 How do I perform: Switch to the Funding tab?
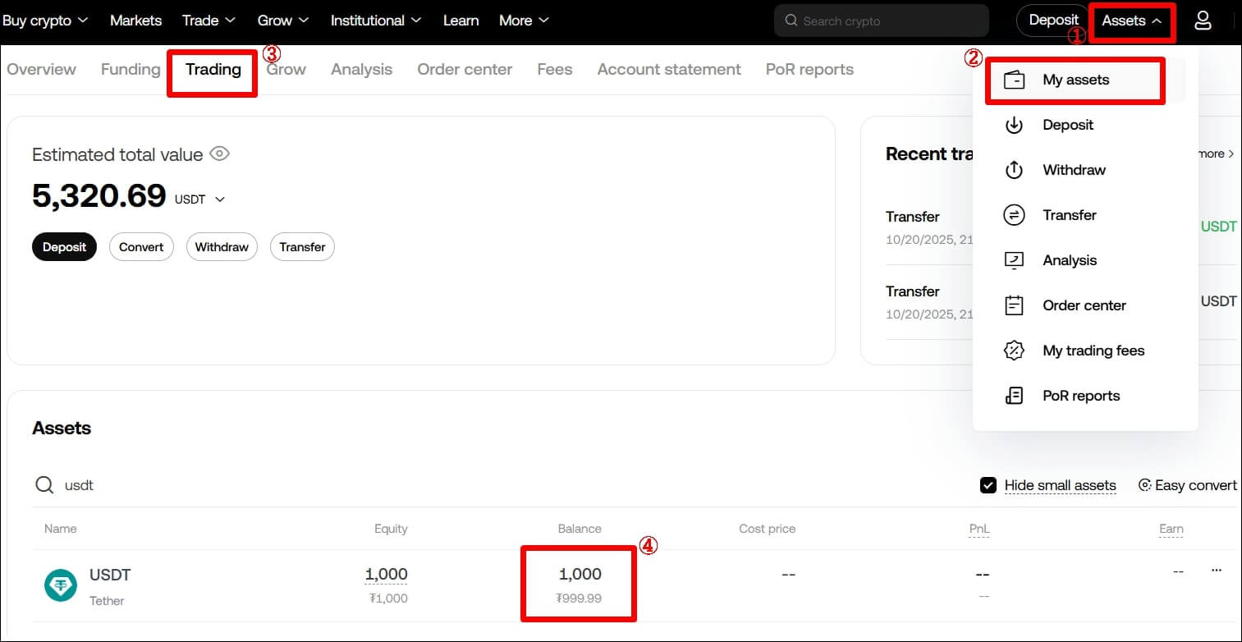coord(131,70)
